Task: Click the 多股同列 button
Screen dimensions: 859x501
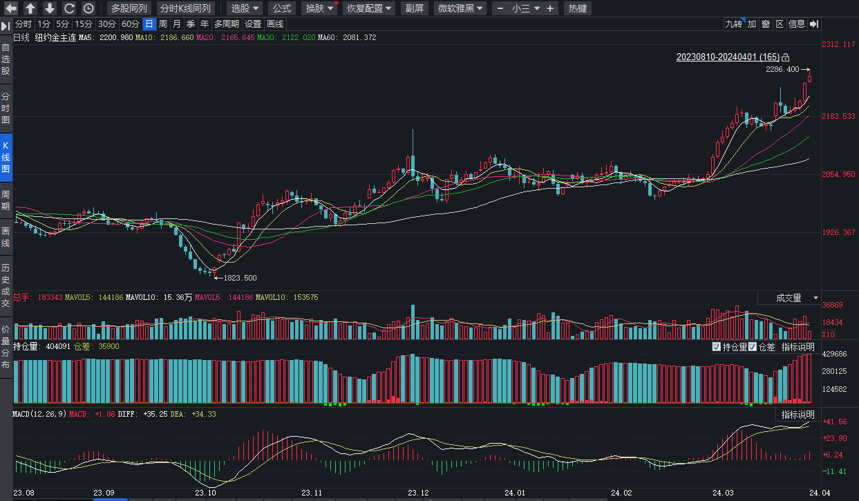Action: [x=129, y=8]
